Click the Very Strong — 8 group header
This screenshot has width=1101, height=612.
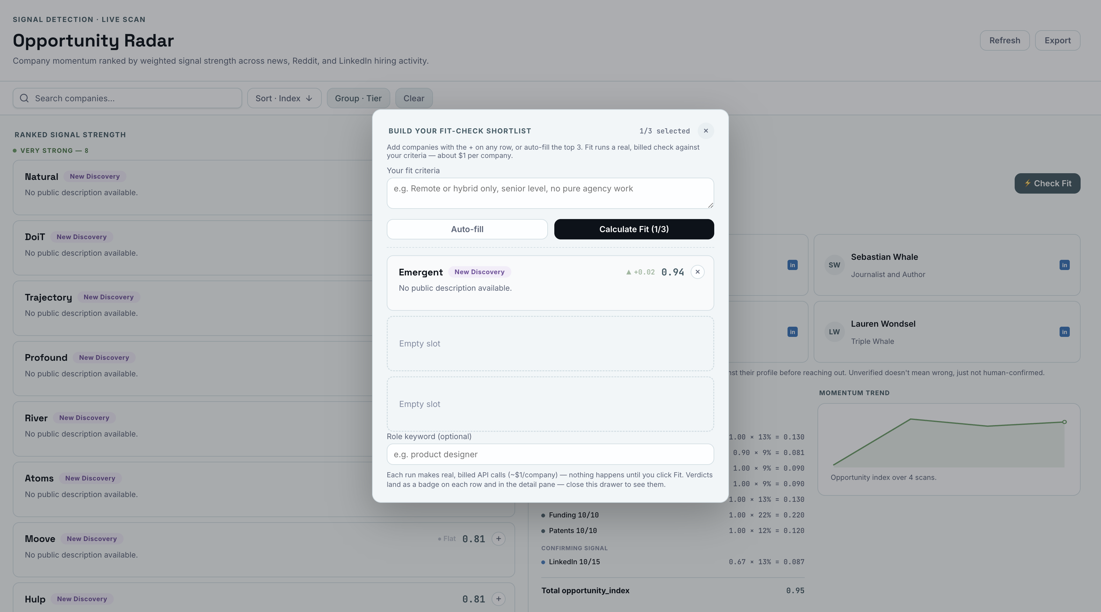click(50, 151)
